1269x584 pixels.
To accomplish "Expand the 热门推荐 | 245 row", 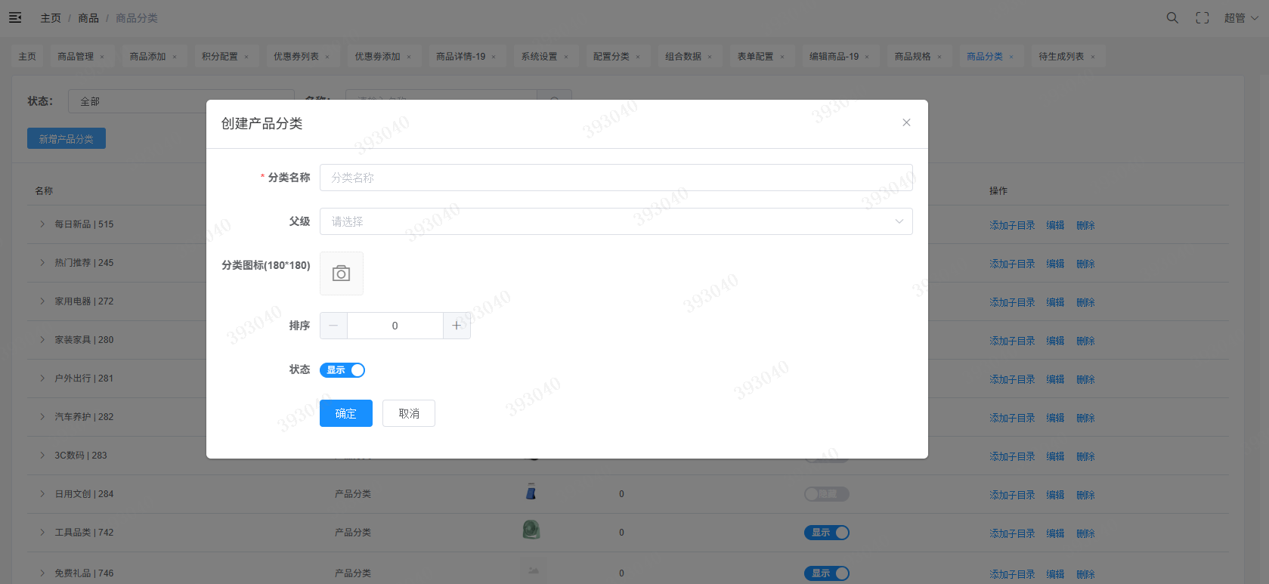I will 42,262.
